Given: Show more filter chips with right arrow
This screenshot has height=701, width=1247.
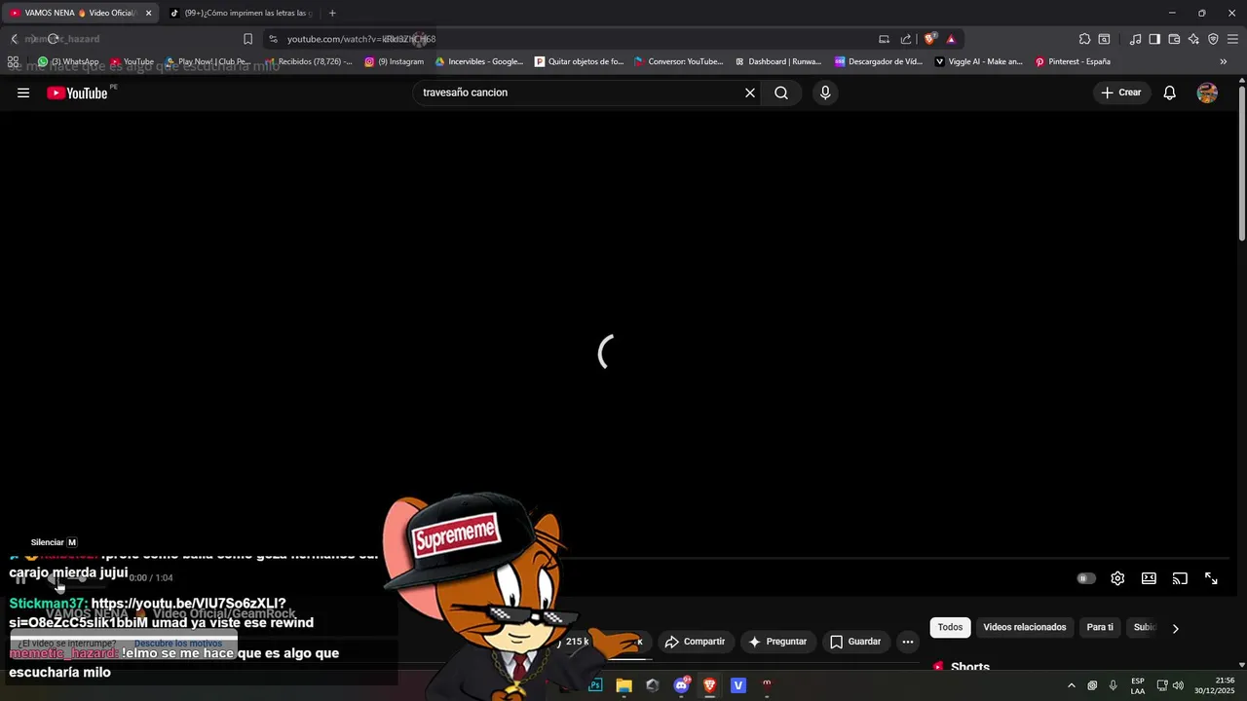Looking at the screenshot, I should pos(1175,628).
